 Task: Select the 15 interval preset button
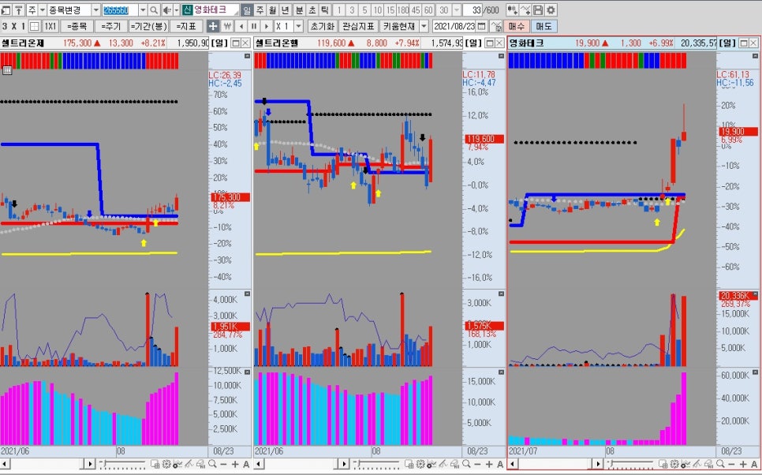pos(390,9)
